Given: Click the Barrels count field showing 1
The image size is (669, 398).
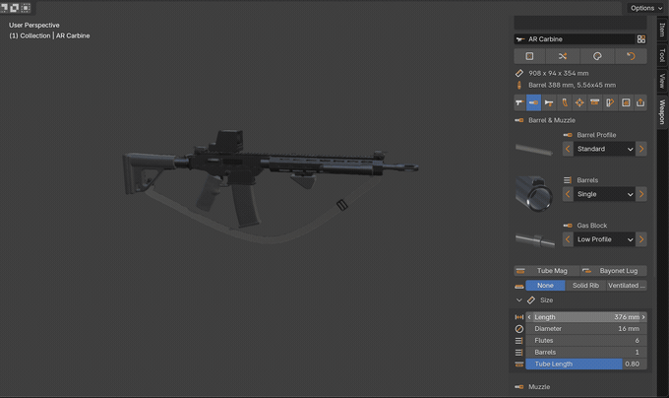Looking at the screenshot, I should [x=586, y=353].
